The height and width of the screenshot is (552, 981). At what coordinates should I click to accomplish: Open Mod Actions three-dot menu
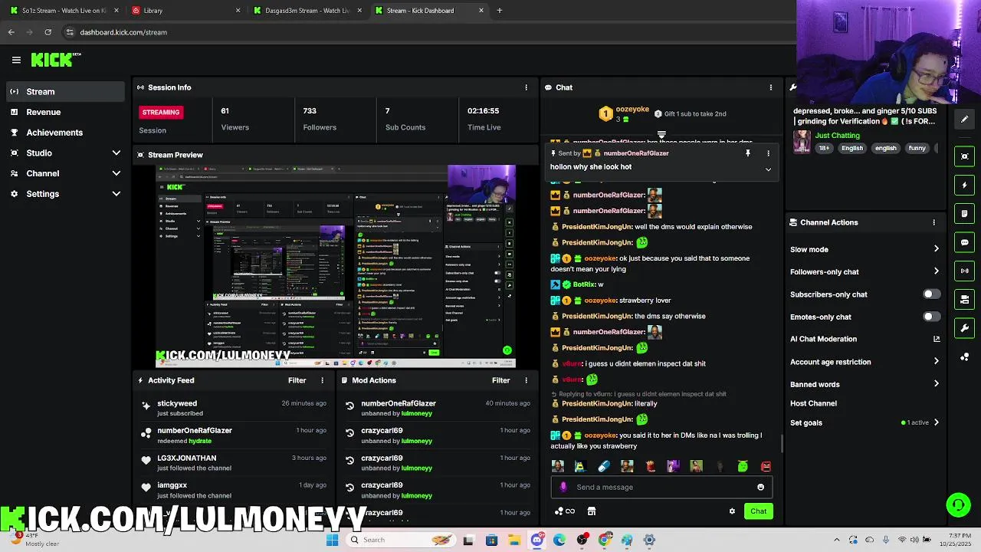[526, 380]
